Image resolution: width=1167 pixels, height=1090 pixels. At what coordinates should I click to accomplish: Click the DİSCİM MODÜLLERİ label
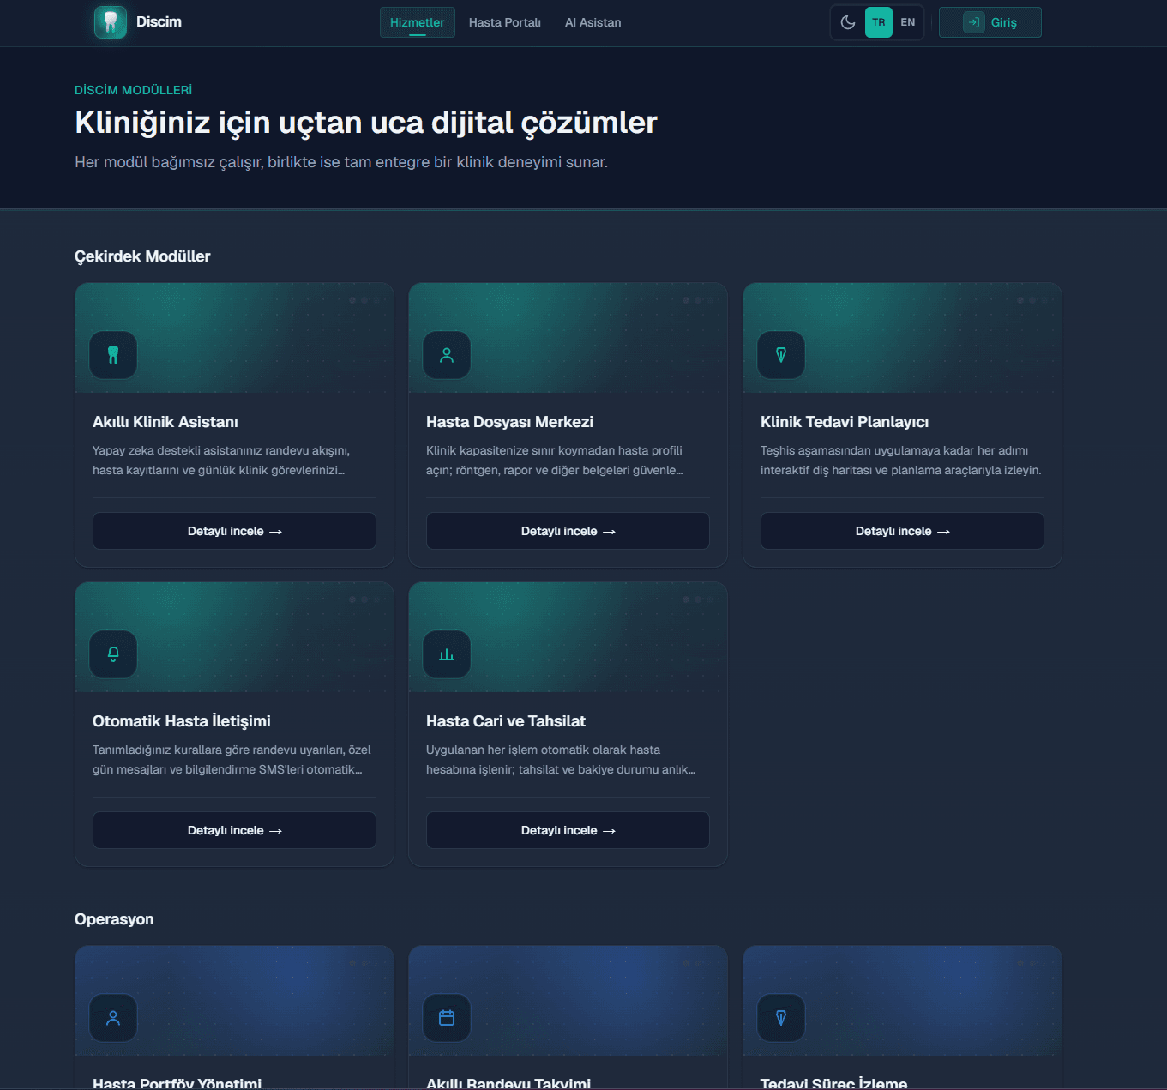tap(133, 90)
